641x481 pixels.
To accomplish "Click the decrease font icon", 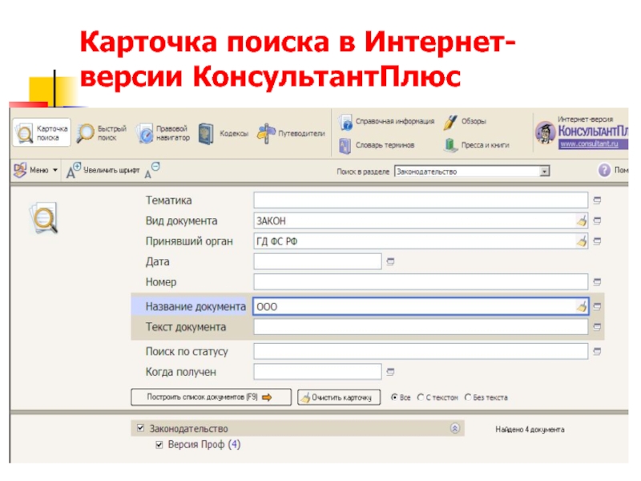I will click(152, 171).
